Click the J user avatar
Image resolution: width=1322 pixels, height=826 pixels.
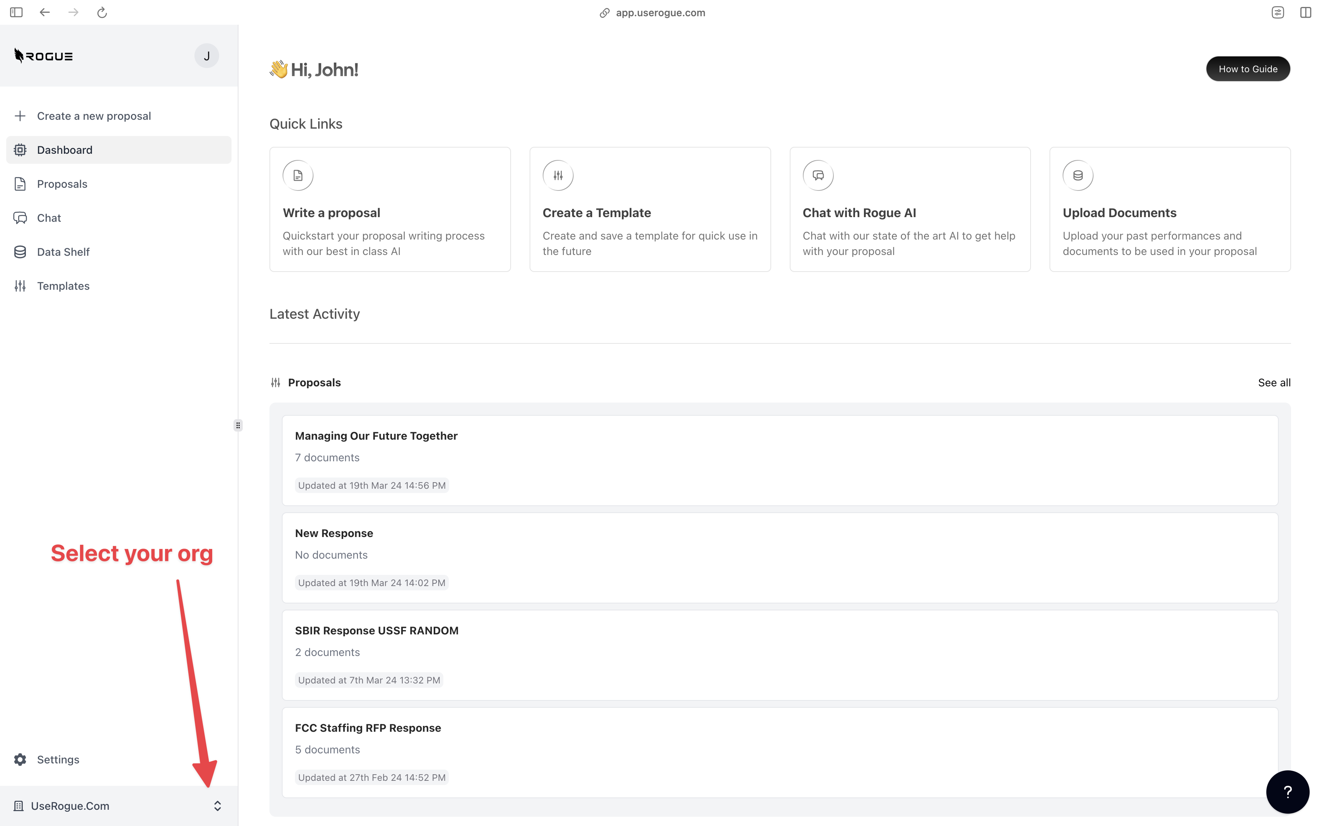(x=206, y=56)
